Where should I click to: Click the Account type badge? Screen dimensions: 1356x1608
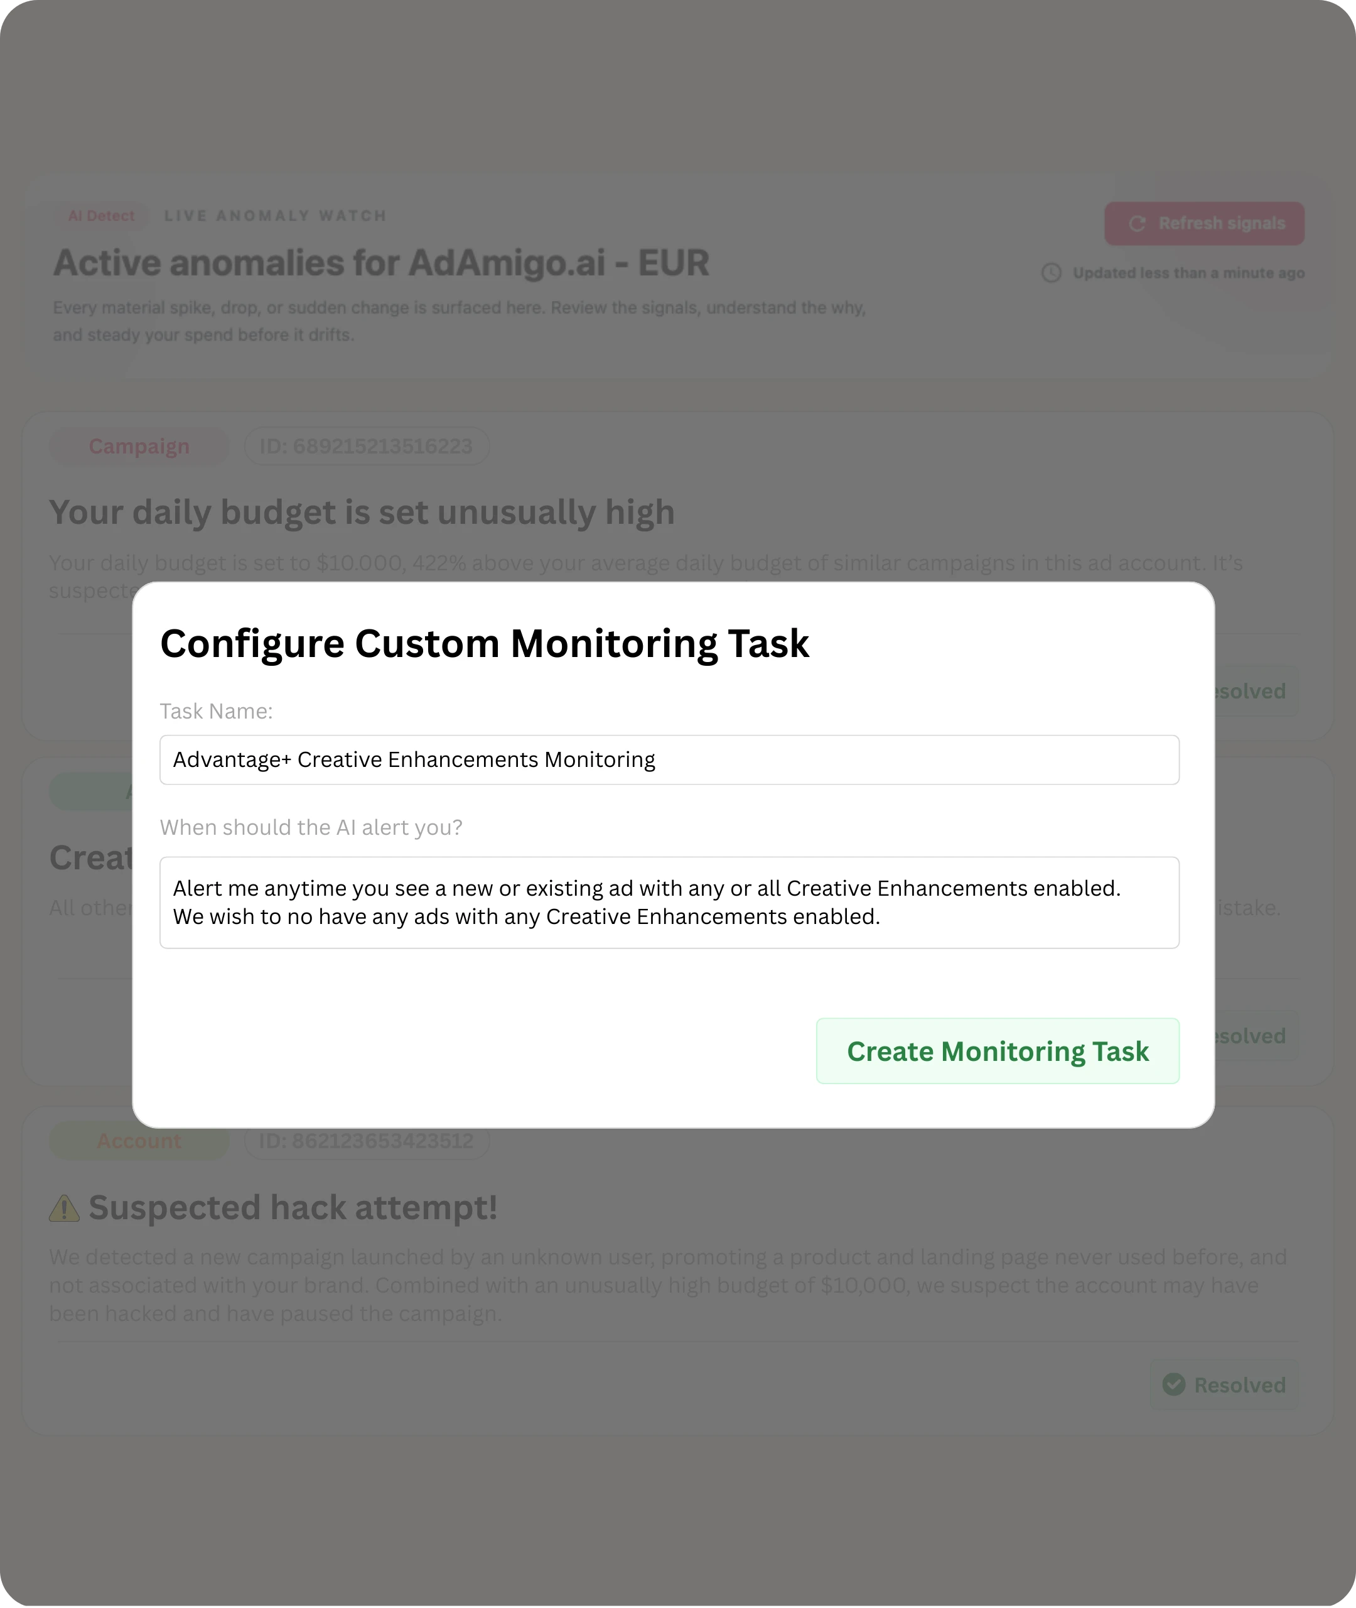[138, 1141]
